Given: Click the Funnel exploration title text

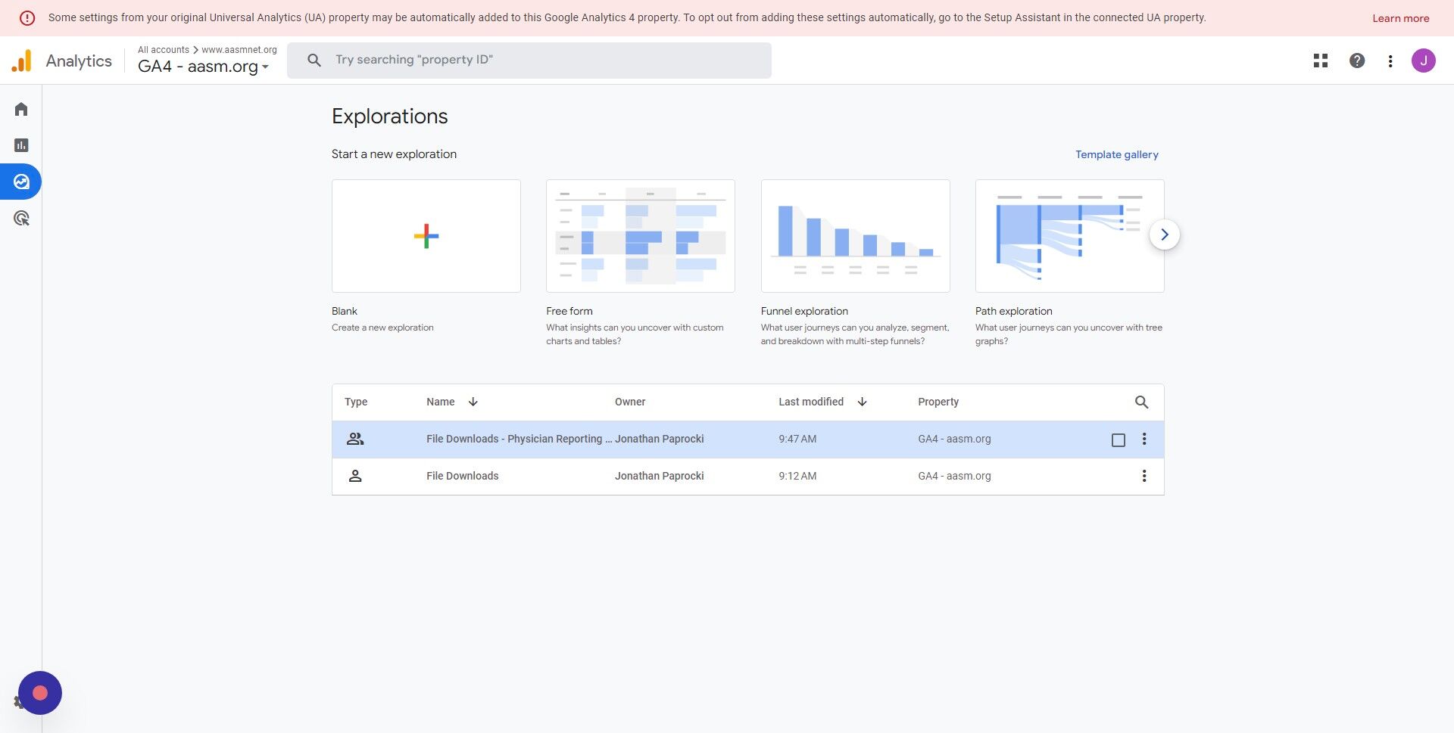Looking at the screenshot, I should 804,311.
